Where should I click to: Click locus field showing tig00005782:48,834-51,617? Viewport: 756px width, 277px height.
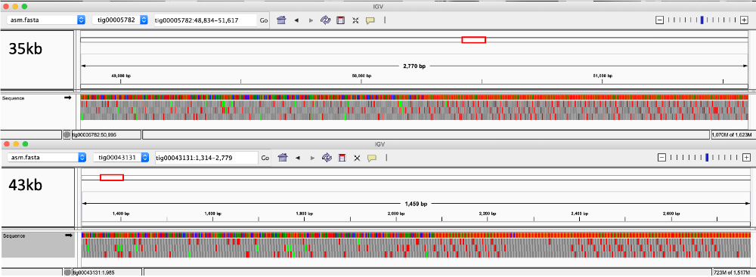tap(205, 20)
